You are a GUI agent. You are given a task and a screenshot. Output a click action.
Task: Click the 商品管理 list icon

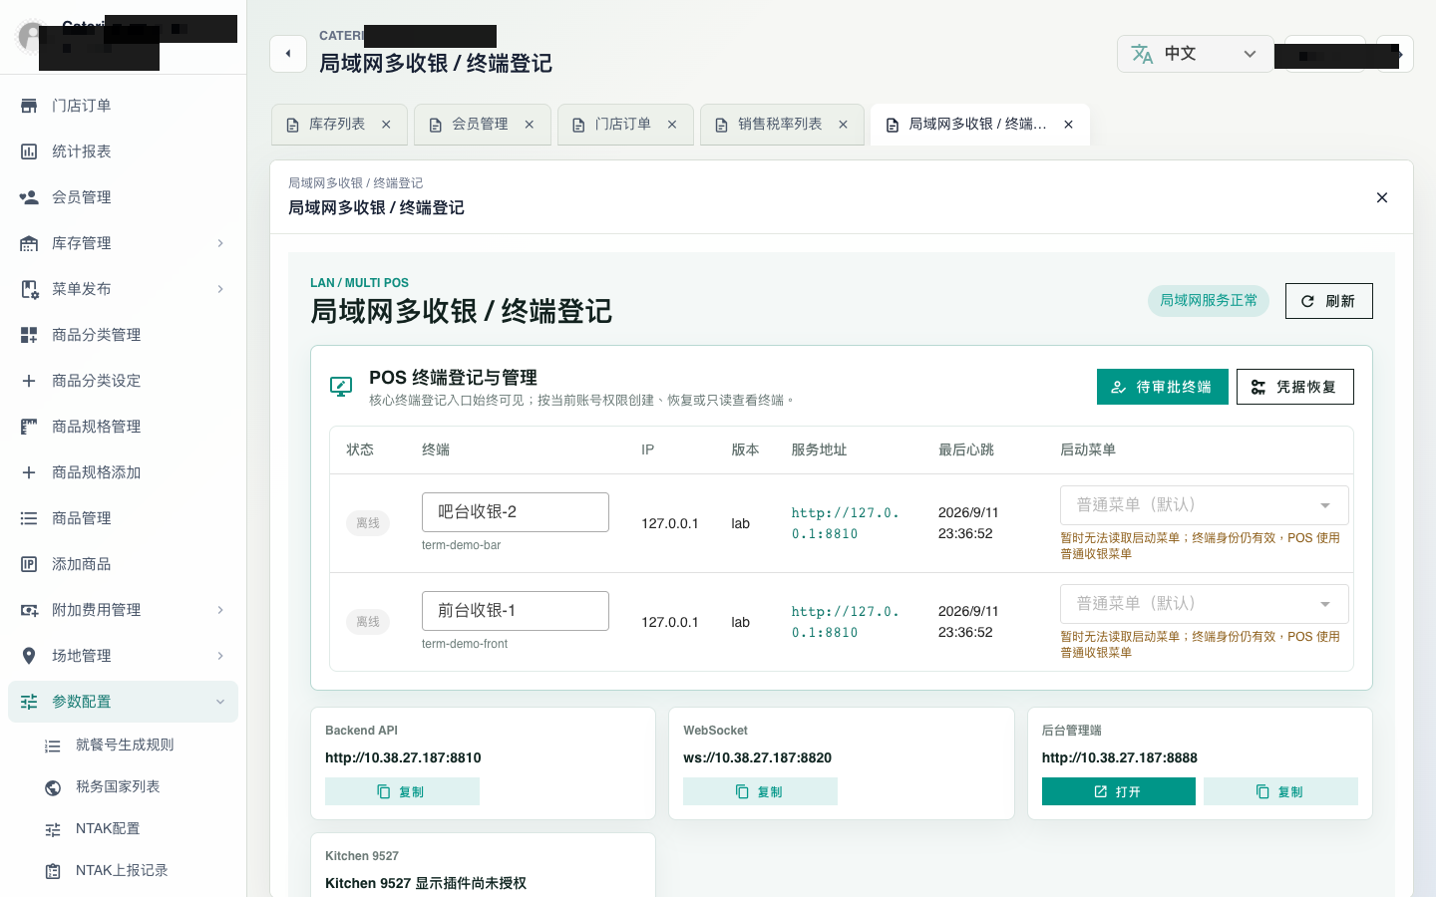point(29,518)
